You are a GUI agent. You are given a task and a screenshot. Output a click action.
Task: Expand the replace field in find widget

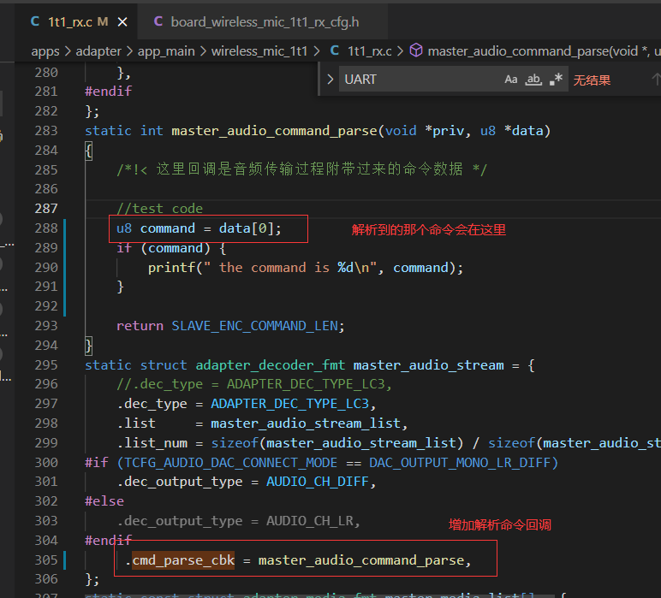(x=330, y=80)
